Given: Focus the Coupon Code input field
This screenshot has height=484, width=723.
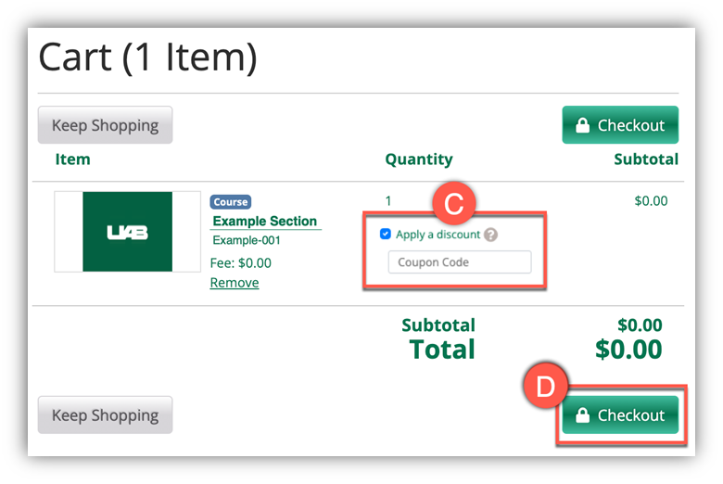Looking at the screenshot, I should click(x=460, y=262).
